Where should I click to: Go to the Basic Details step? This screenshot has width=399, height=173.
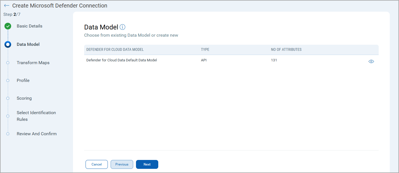click(x=30, y=26)
